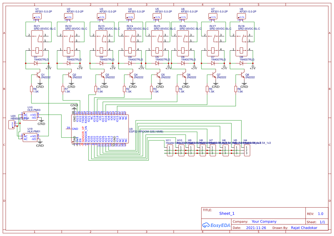This screenshot has height=236, width=334.
Task: Select the date 2021-11-26 field
Action: 256,228
